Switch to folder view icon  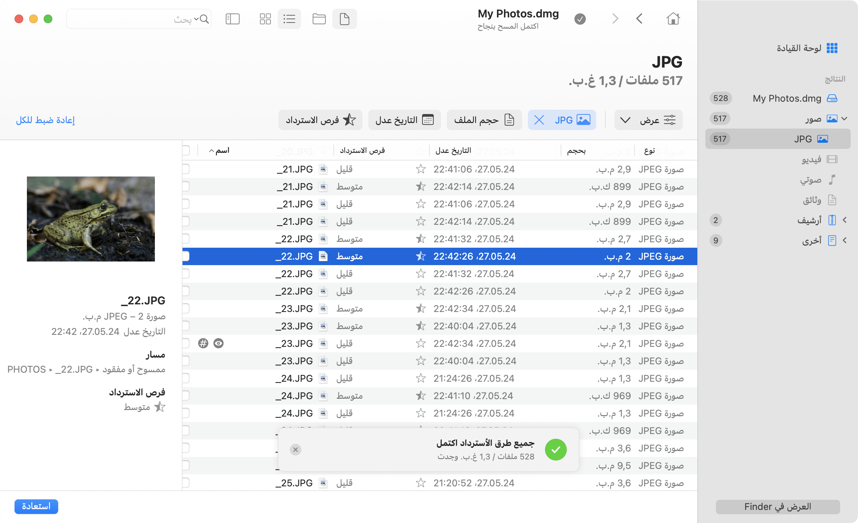pos(319,19)
